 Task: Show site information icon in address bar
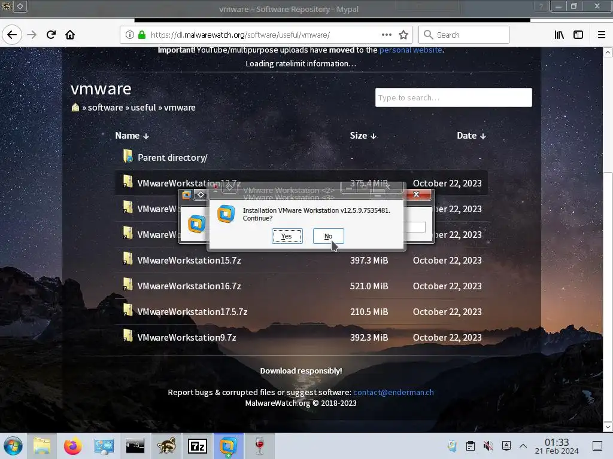[130, 35]
